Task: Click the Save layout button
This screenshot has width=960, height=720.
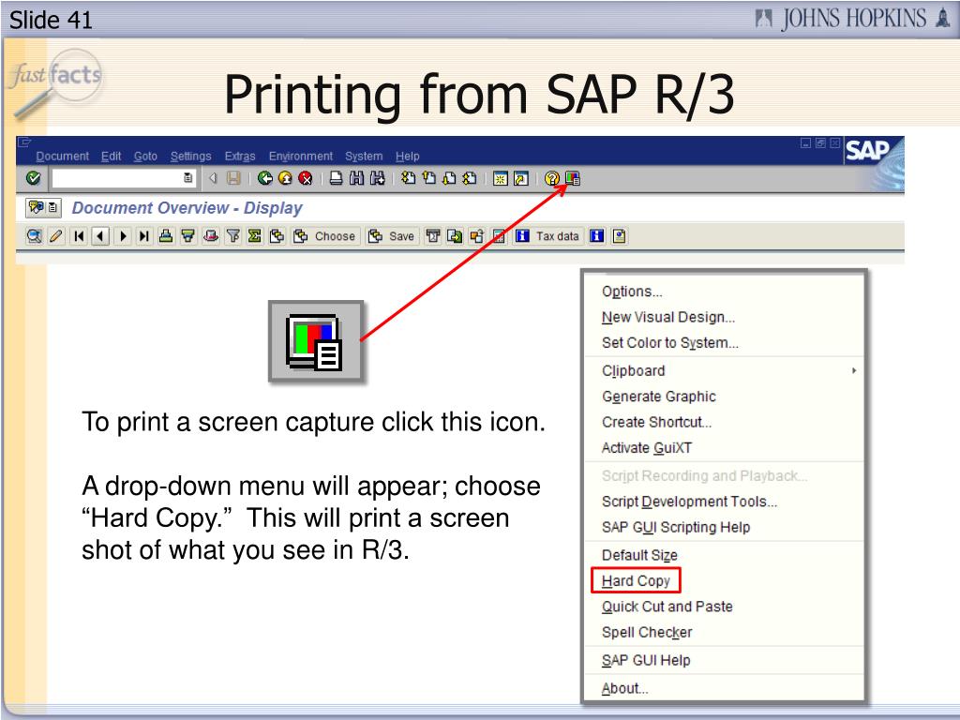Action: [392, 236]
